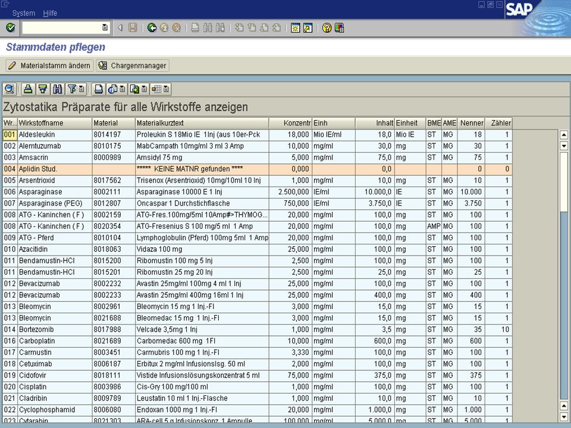571x428 pixels.
Task: Click the Details magnifier icon in the list toolbar
Action: pos(10,89)
